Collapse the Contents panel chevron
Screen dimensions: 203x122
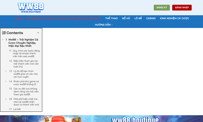pos(38,33)
